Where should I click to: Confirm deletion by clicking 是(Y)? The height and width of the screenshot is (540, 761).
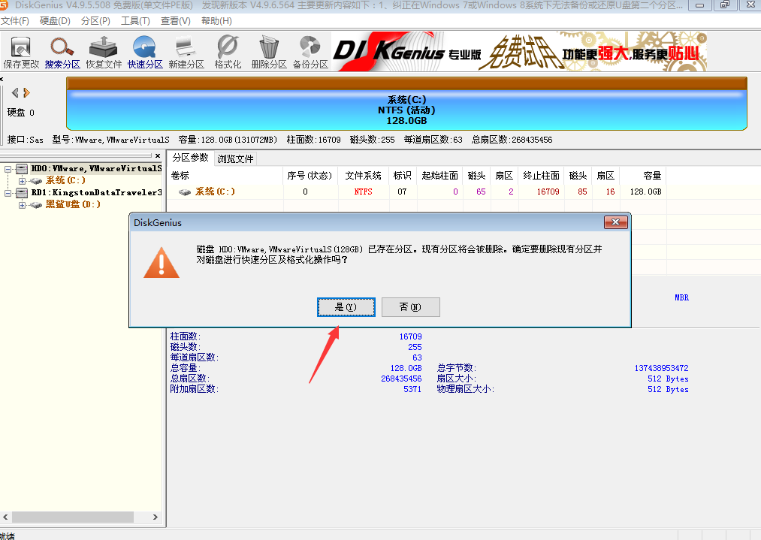pyautogui.click(x=346, y=306)
